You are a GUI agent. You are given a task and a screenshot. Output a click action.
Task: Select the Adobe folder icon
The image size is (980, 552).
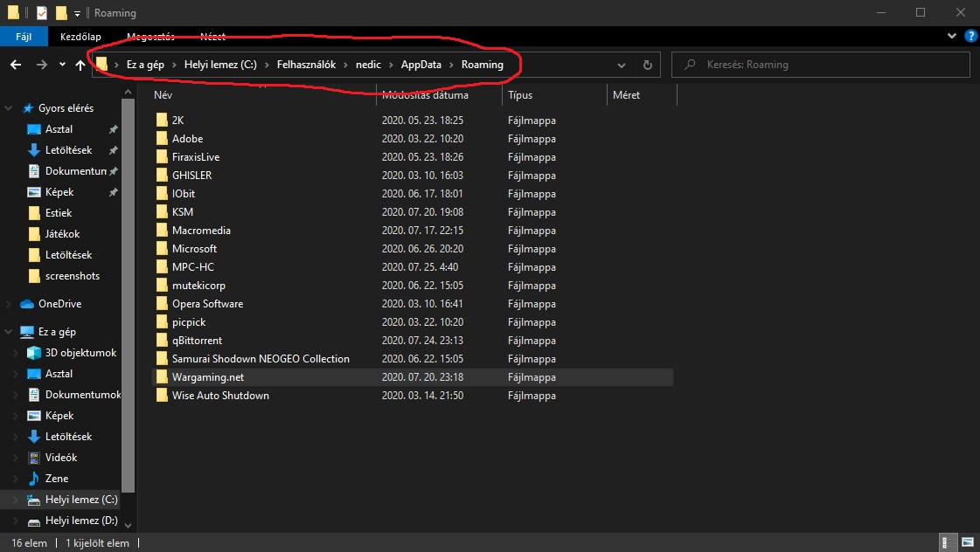(162, 138)
